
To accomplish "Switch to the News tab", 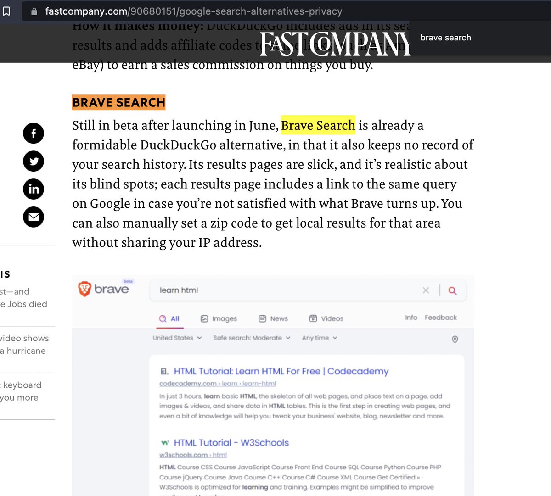I will (x=273, y=318).
